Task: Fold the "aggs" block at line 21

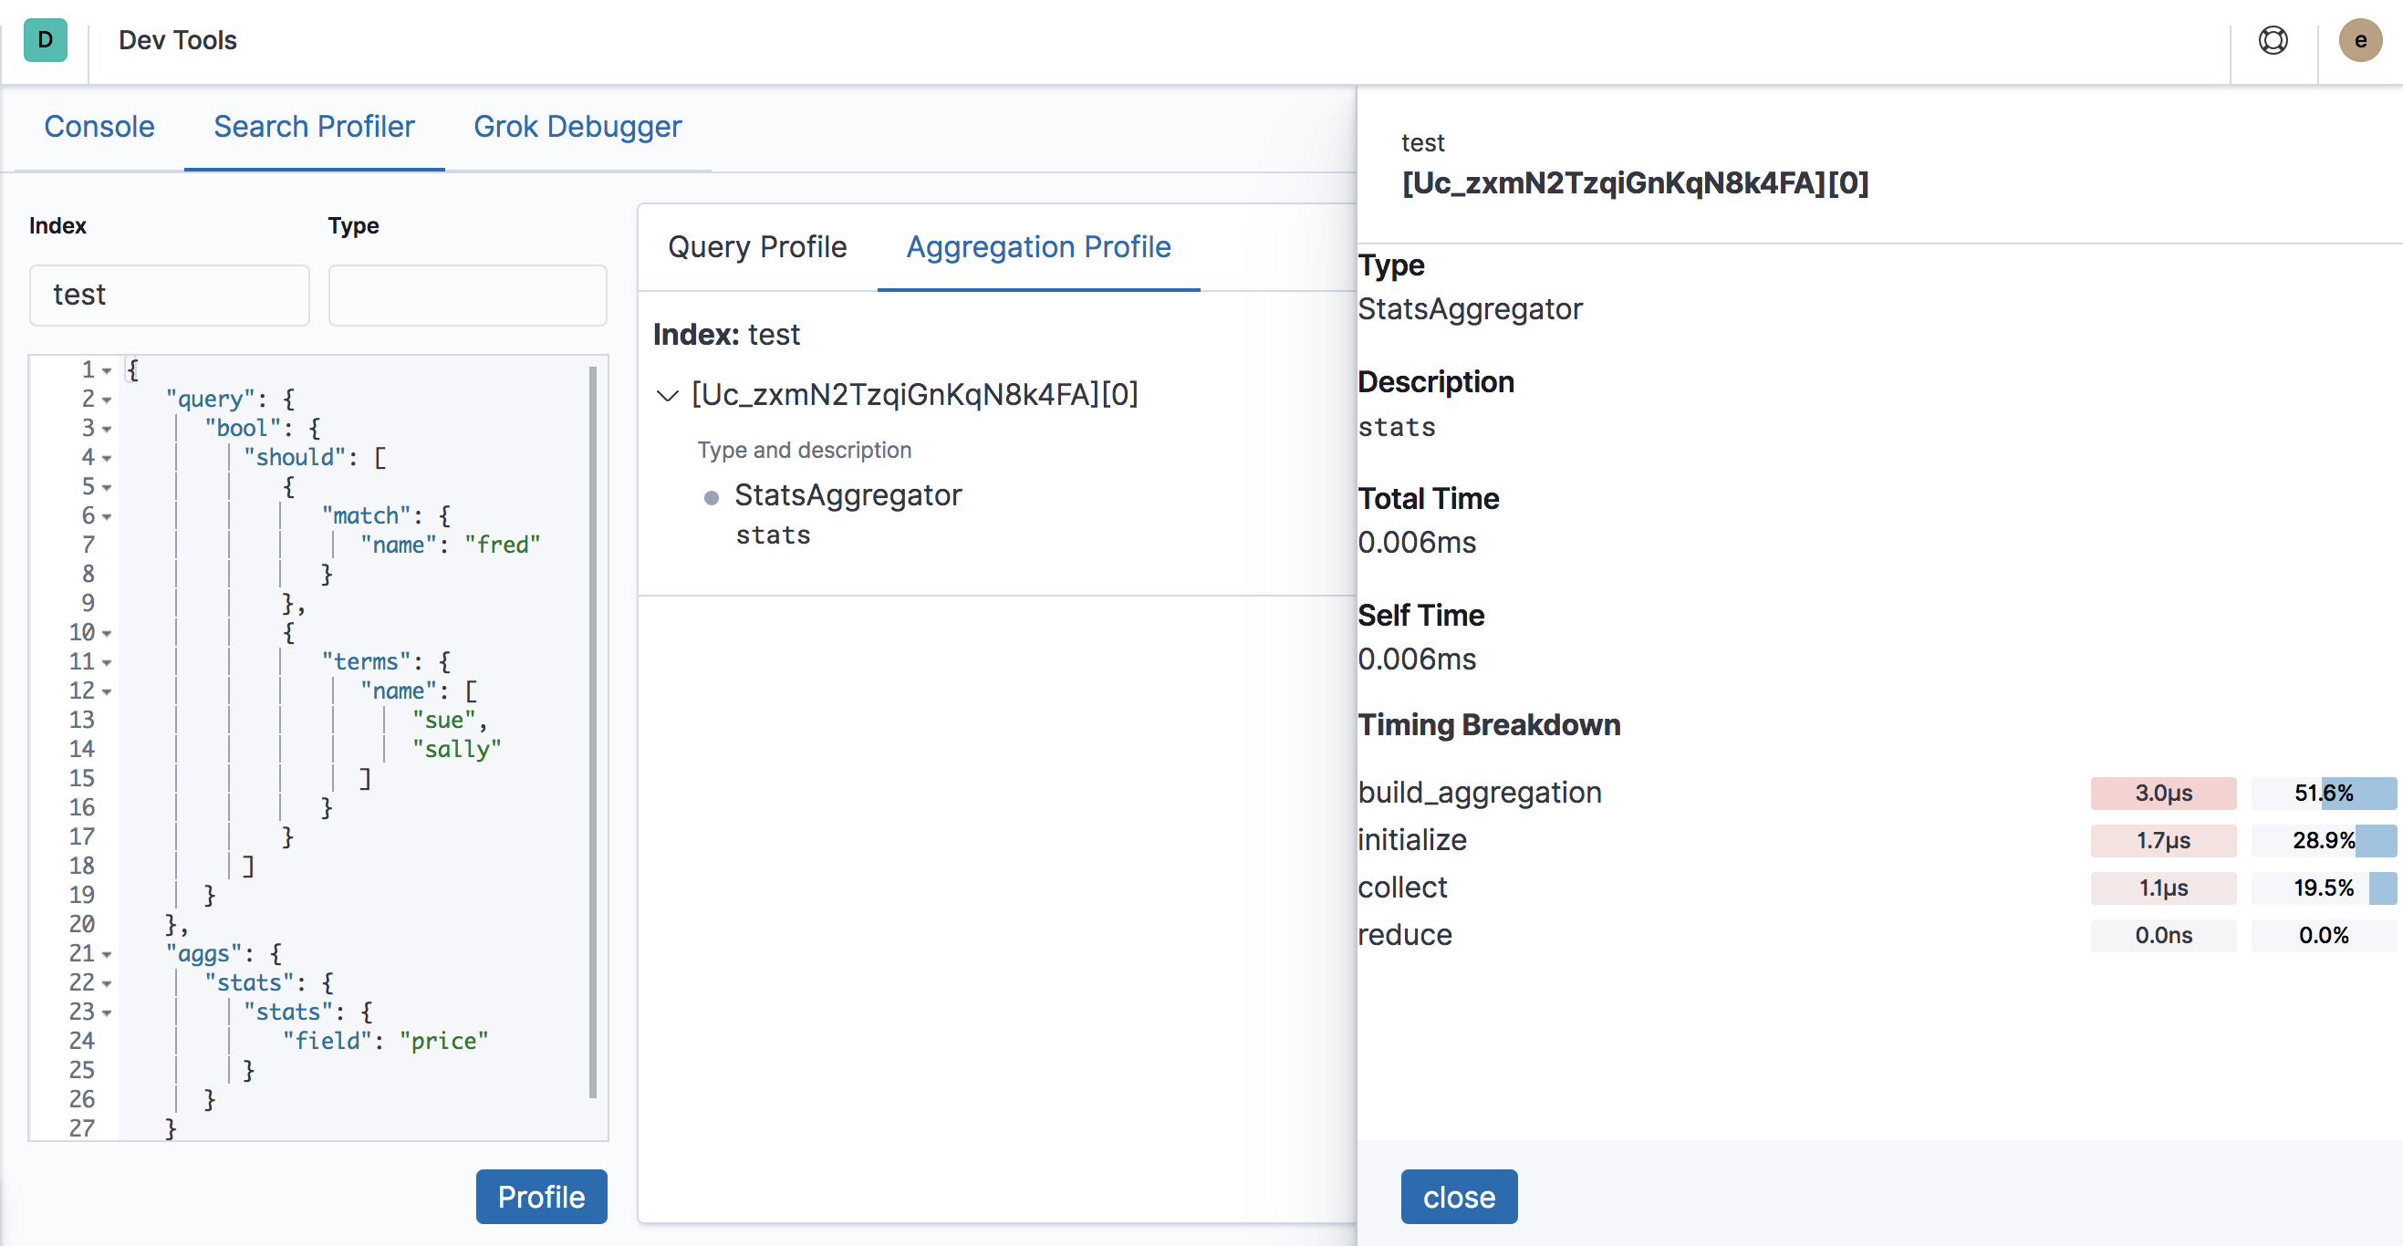Action: click(108, 955)
